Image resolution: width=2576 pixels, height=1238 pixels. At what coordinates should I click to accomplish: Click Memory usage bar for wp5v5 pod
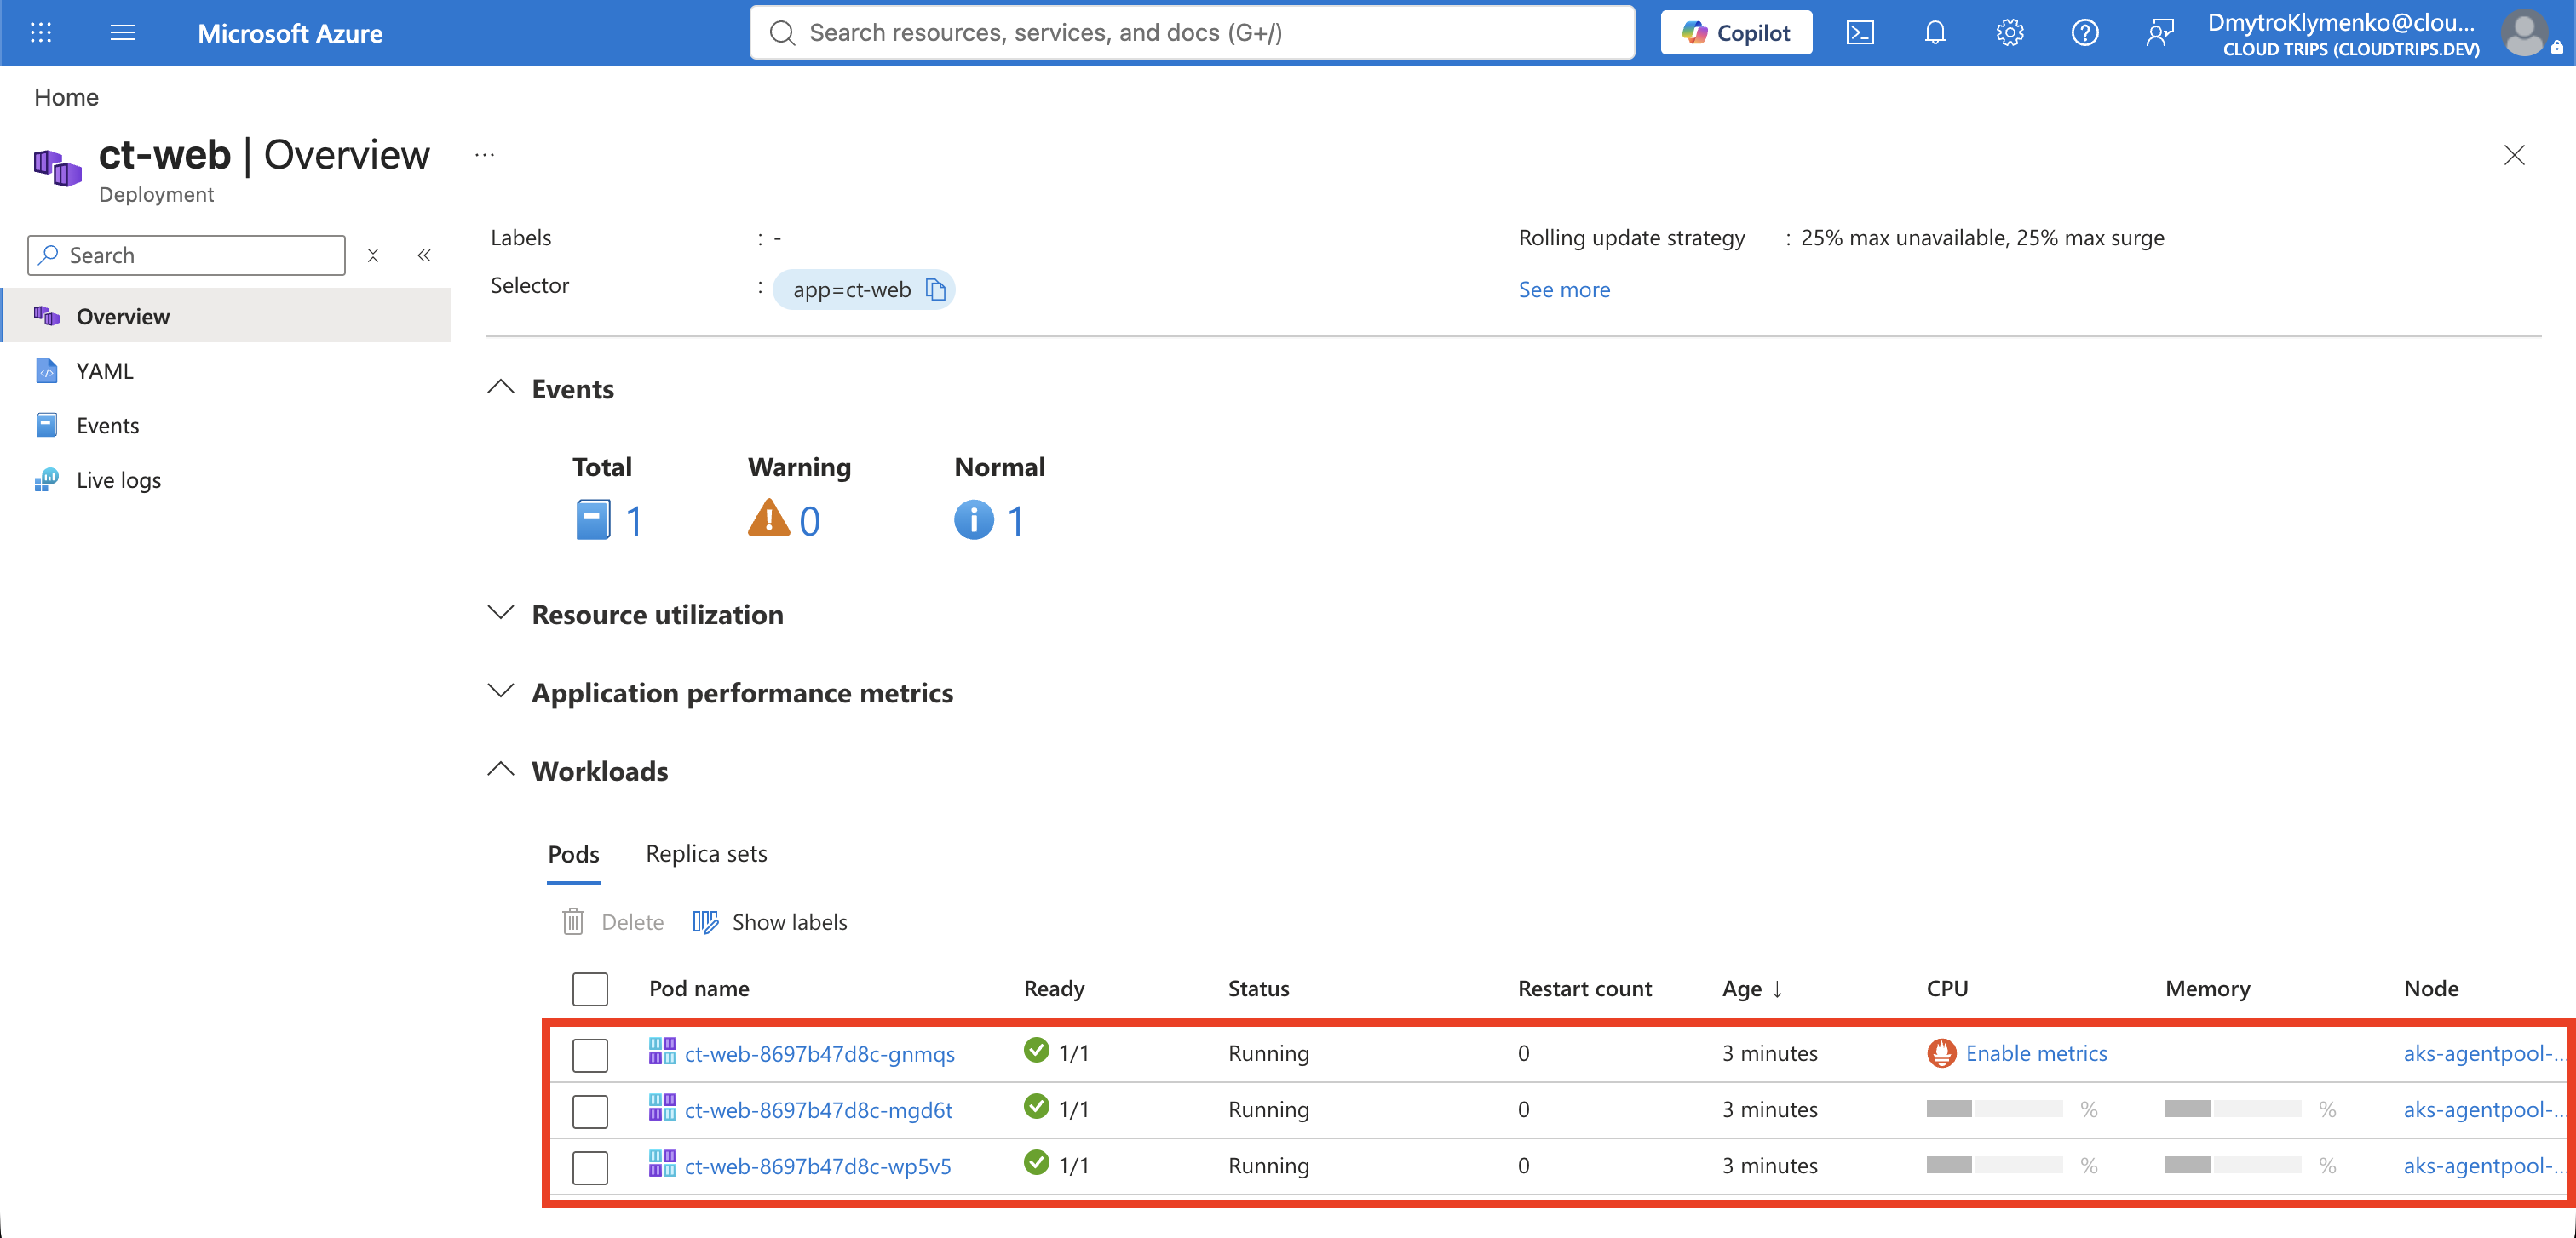point(2232,1165)
